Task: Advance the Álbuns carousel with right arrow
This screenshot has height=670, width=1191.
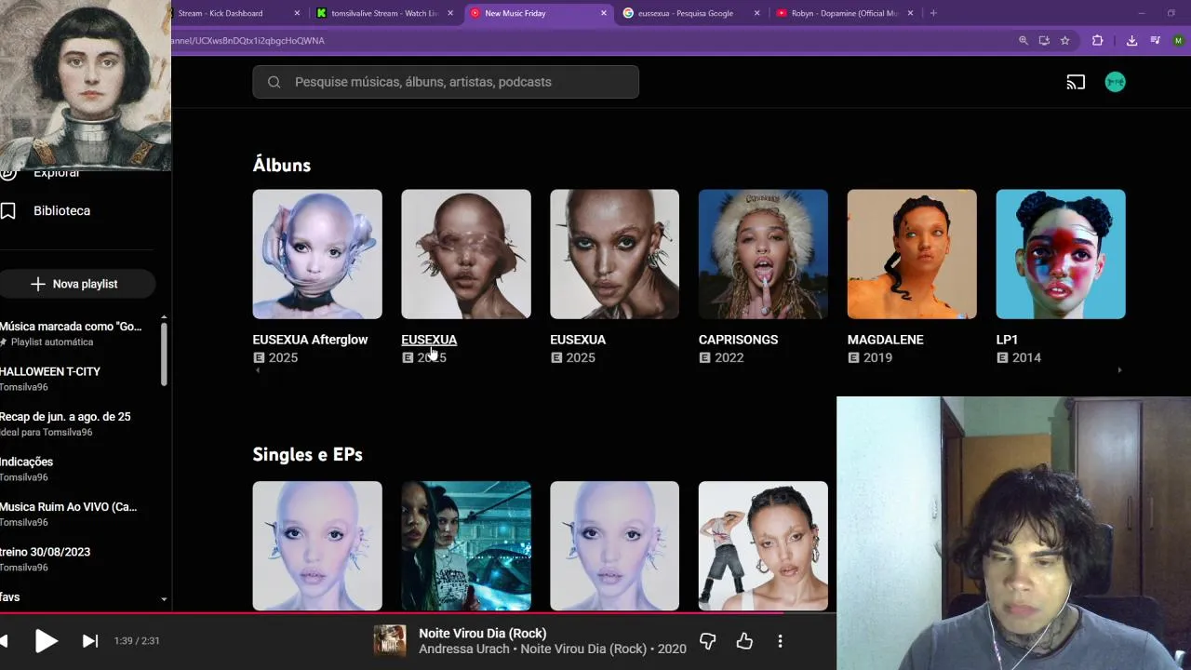Action: tap(1119, 370)
